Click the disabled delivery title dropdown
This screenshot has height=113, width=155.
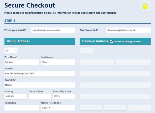(86, 51)
